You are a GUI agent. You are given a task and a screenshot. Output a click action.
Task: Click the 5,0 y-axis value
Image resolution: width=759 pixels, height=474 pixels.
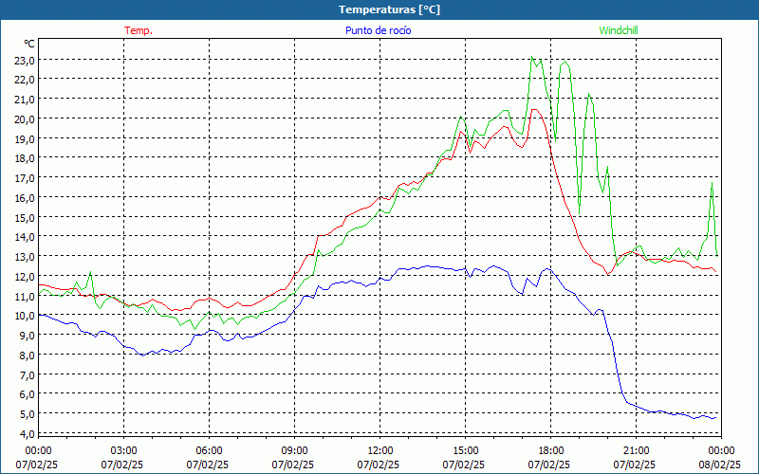click(x=27, y=414)
